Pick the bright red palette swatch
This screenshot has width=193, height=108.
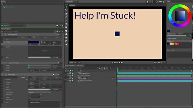pos(178,44)
